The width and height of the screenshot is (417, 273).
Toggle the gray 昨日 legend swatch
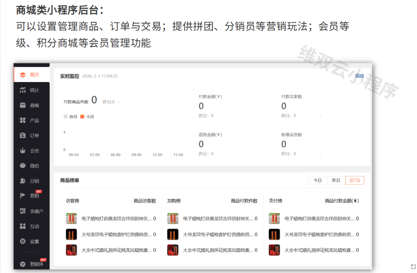66,116
